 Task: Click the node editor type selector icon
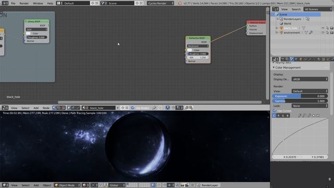(x=5, y=108)
